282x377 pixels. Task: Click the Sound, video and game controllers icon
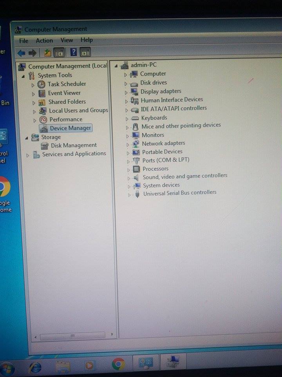136,178
